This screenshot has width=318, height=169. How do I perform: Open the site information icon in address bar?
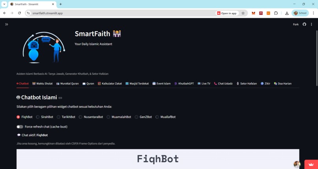coord(28,13)
